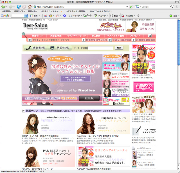
Task: Click the Japan map 地域検索 button
Action: (x=36, y=48)
